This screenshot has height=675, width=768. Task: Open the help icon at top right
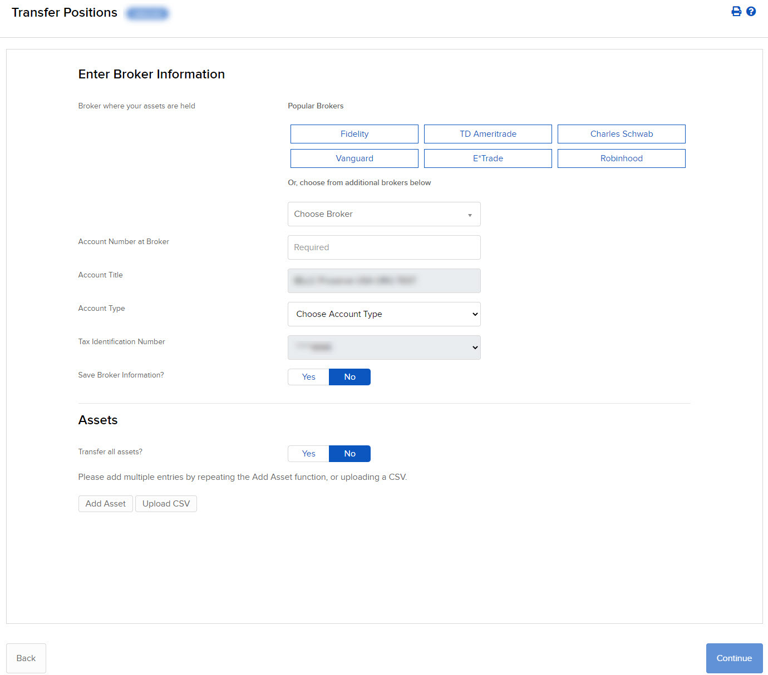pyautogui.click(x=751, y=11)
